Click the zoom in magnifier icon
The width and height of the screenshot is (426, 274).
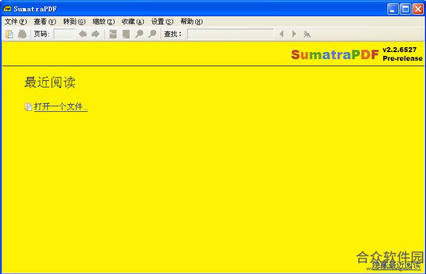[152, 34]
